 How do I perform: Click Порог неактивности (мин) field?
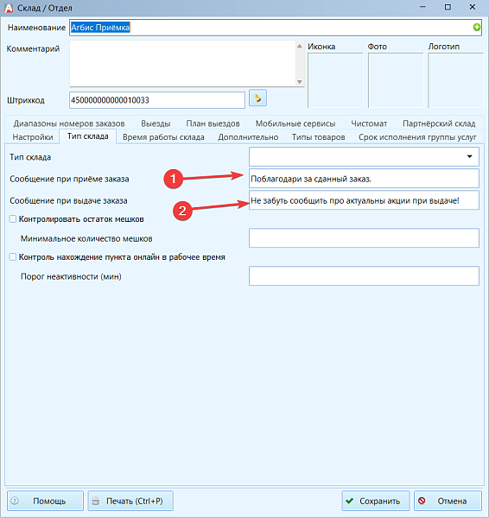364,276
